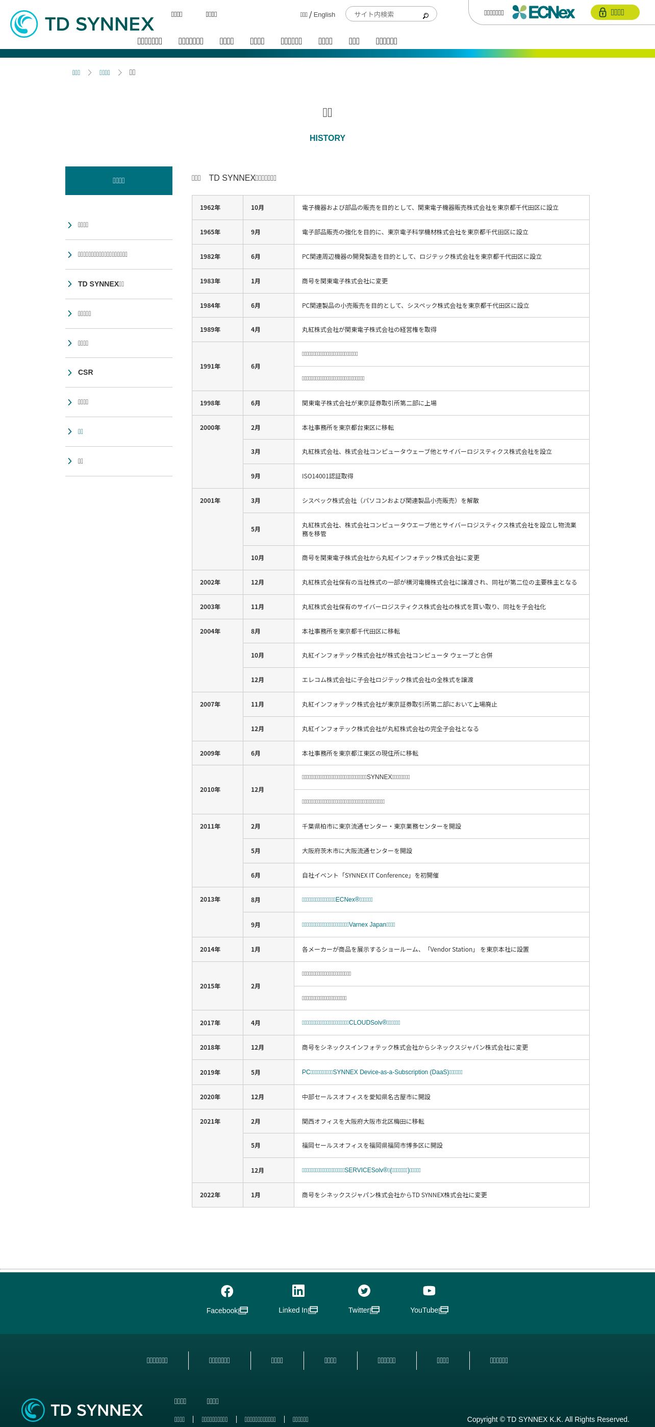Image resolution: width=655 pixels, height=1427 pixels.
Task: Open the CSR sidebar menu item
Action: (x=118, y=372)
